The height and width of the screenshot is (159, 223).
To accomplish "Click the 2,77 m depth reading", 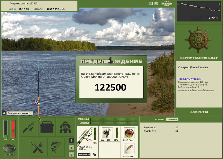I will click(x=213, y=18).
